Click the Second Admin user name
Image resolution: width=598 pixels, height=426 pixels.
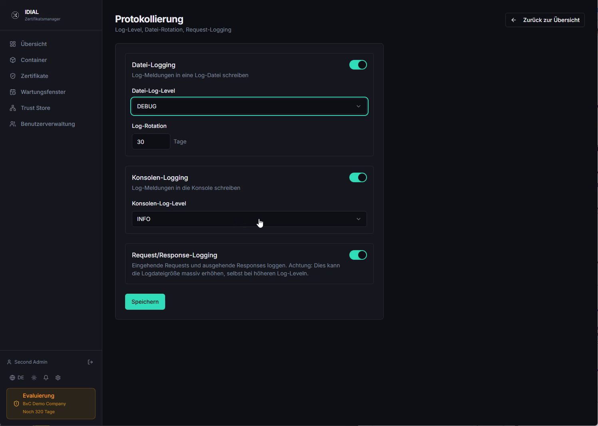[31, 362]
